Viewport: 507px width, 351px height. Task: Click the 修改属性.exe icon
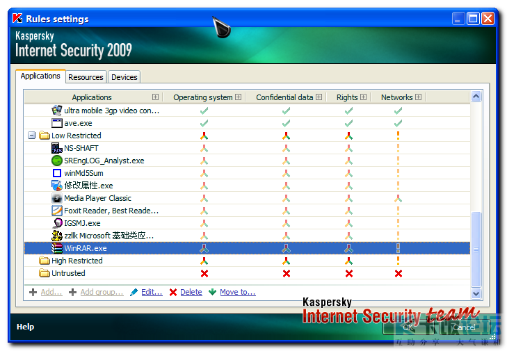[56, 186]
